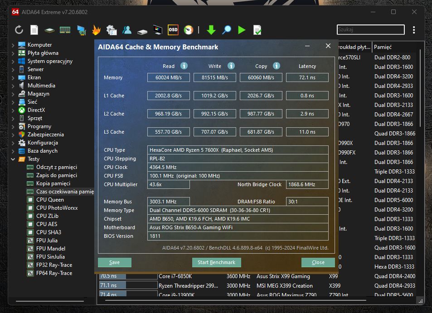The height and width of the screenshot is (313, 432).
Task: Click the left panel horizontal scrollbar
Action: pos(49,301)
